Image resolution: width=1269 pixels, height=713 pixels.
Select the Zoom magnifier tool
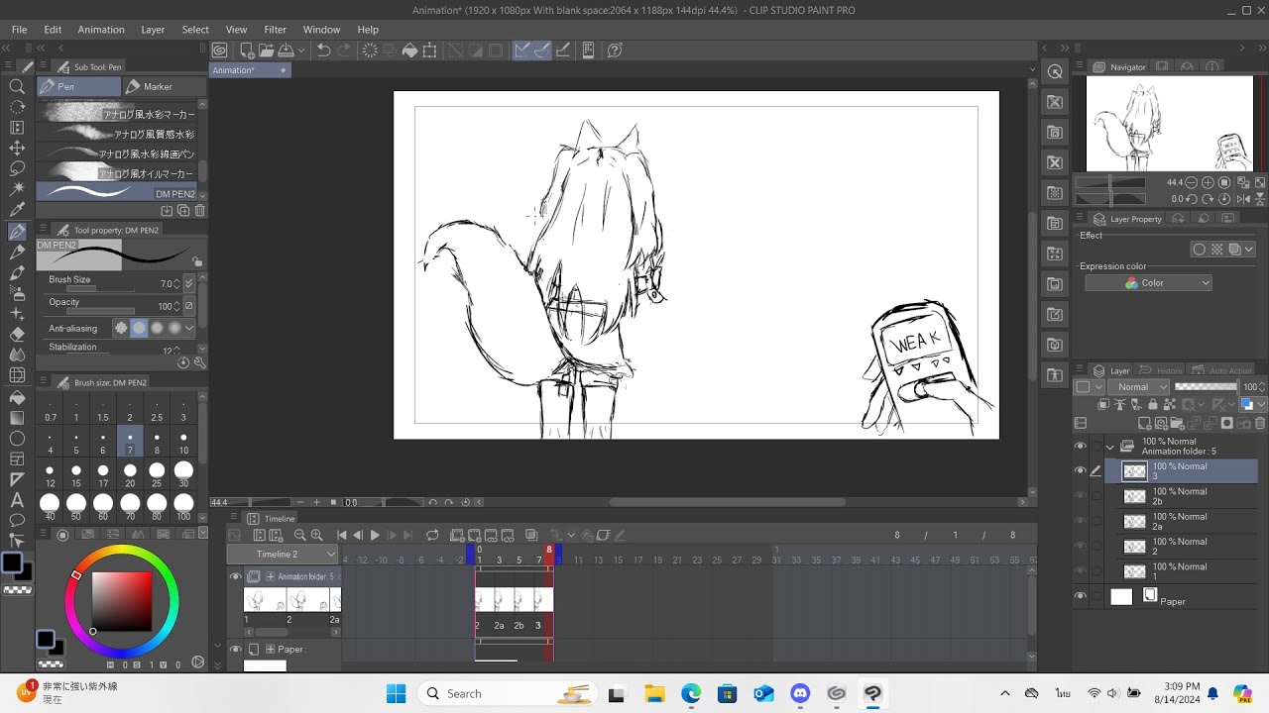tap(17, 87)
